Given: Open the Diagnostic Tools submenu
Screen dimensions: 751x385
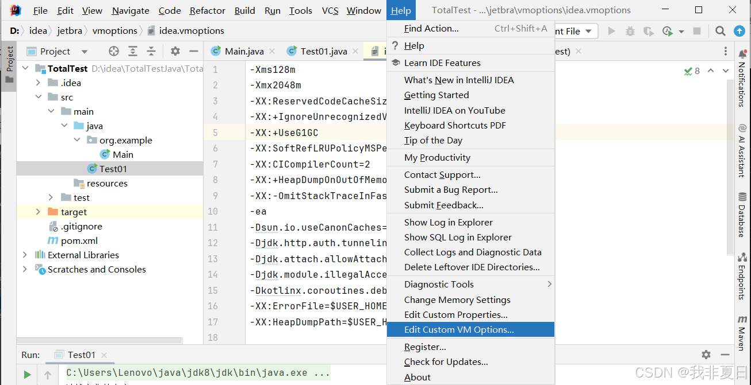Looking at the screenshot, I should pyautogui.click(x=470, y=285).
